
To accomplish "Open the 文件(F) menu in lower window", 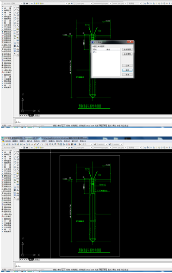I will pyautogui.click(x=8, y=141).
